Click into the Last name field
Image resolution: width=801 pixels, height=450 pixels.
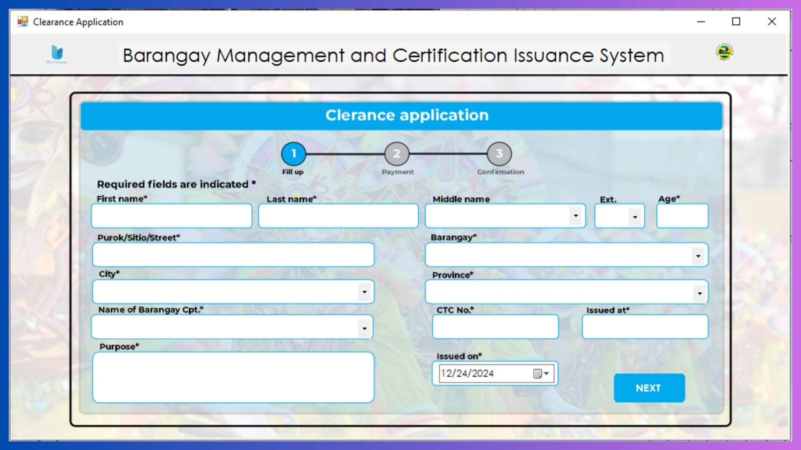click(338, 216)
